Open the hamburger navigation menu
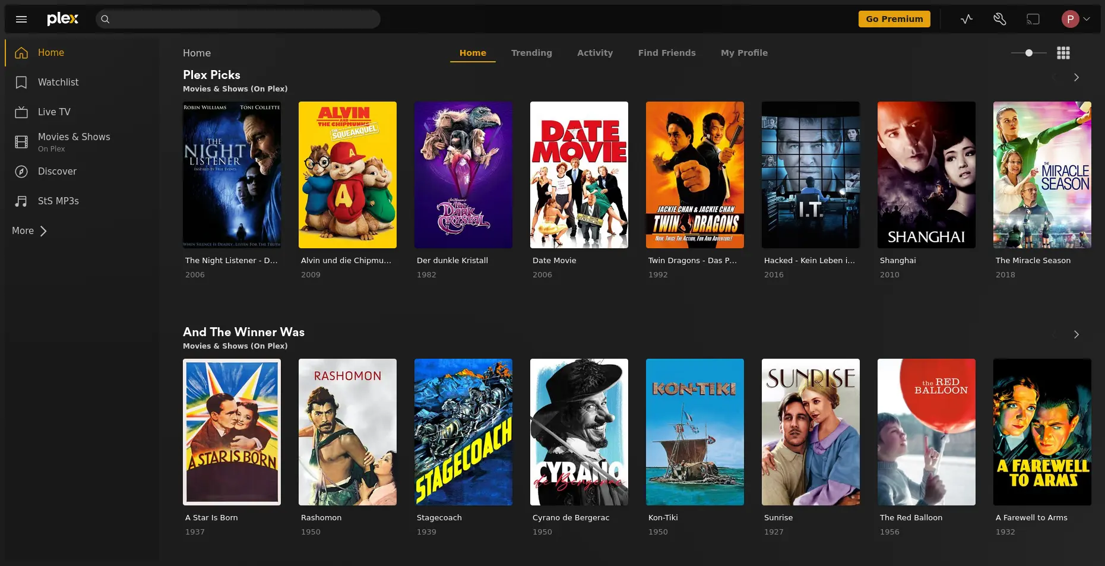 click(21, 19)
